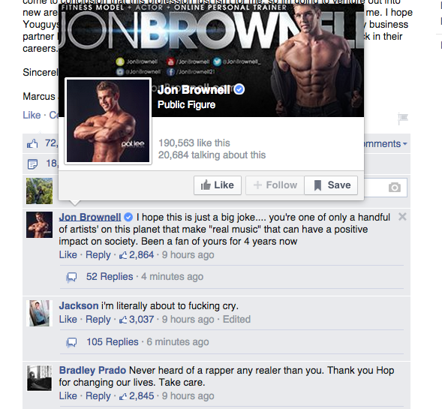Click Bradley Prado's avatar thumbnail
442x409 pixels.
tap(40, 378)
